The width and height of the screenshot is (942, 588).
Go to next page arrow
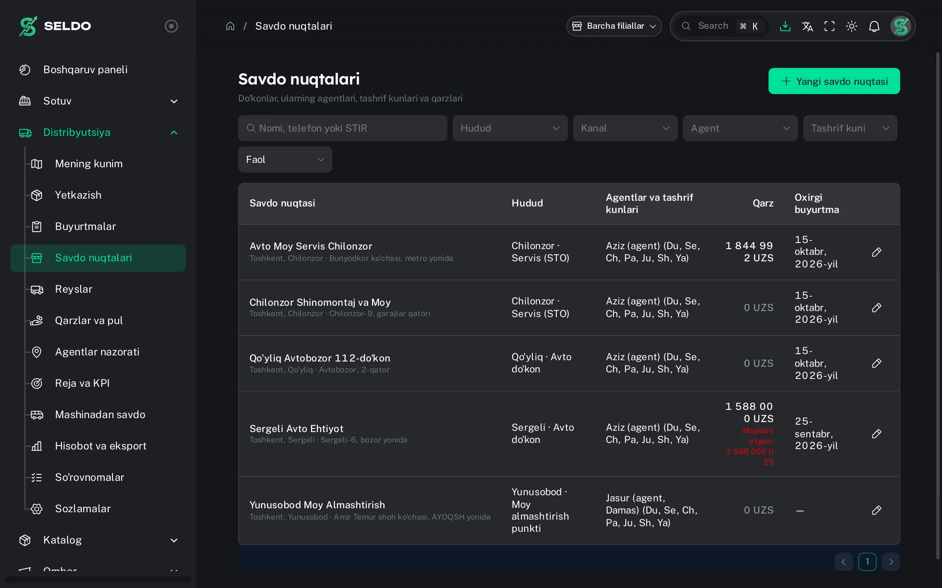point(891,562)
